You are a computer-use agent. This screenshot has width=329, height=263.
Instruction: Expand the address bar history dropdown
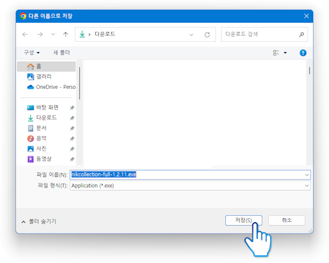[191, 35]
